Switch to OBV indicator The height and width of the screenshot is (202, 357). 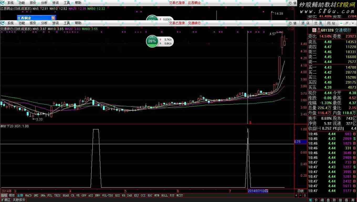coord(84,195)
